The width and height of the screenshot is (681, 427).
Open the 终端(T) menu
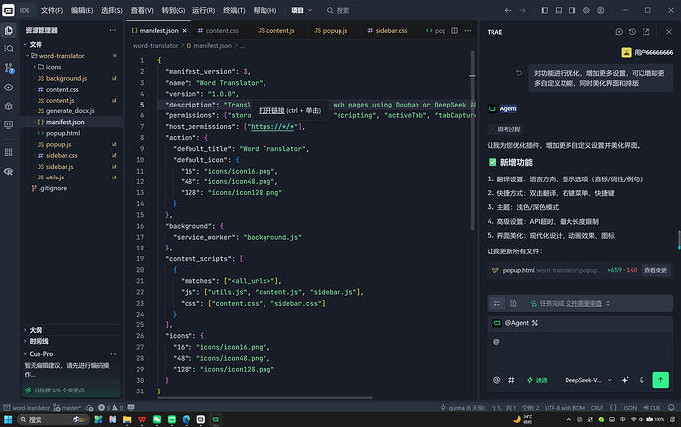234,10
